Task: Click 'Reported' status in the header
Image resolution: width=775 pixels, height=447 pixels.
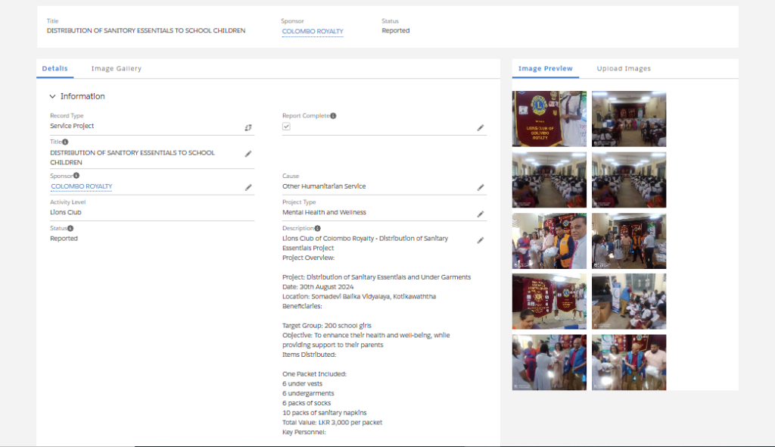Action: click(395, 31)
